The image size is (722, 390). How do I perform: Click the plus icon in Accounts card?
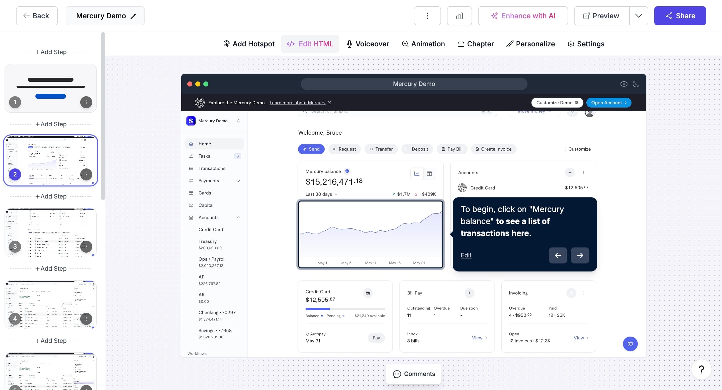pyautogui.click(x=570, y=173)
